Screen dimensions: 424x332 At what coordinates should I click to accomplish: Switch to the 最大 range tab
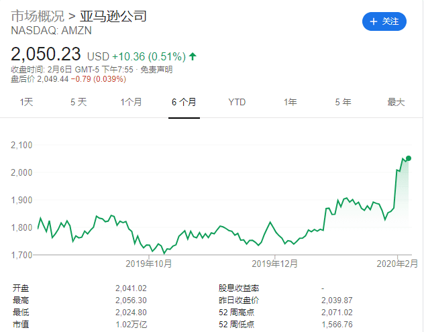[396, 102]
